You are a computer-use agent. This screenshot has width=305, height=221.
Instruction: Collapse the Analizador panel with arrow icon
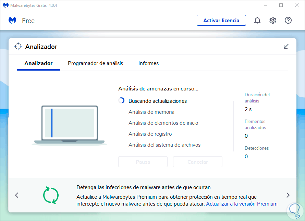[x=286, y=47]
